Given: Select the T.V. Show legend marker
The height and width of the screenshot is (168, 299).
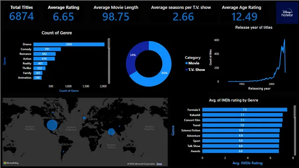Looking at the screenshot, I should click(x=186, y=70).
